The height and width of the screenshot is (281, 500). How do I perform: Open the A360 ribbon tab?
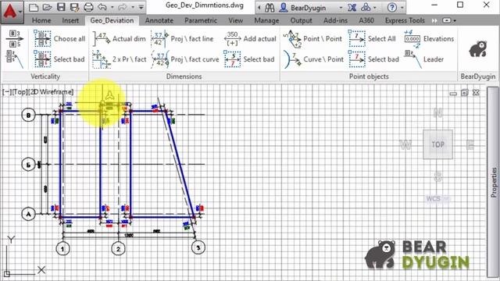(x=366, y=20)
